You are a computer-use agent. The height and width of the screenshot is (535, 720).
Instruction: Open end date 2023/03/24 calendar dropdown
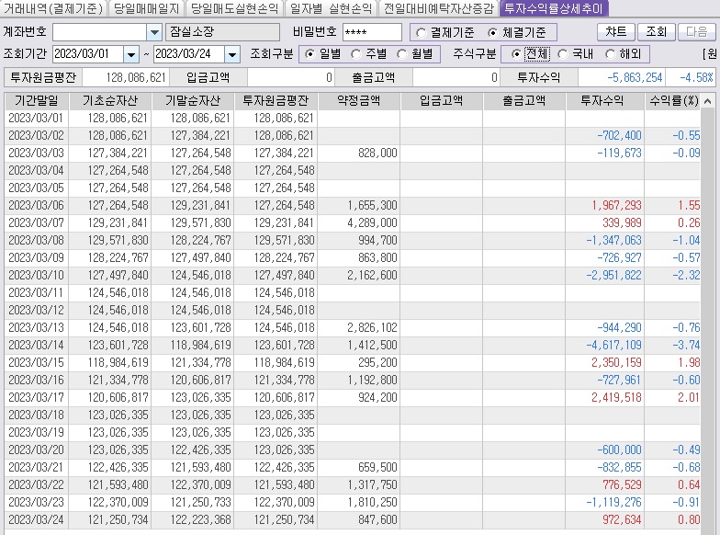click(232, 55)
